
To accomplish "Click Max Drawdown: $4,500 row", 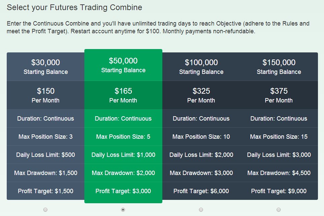I will (x=279, y=173).
